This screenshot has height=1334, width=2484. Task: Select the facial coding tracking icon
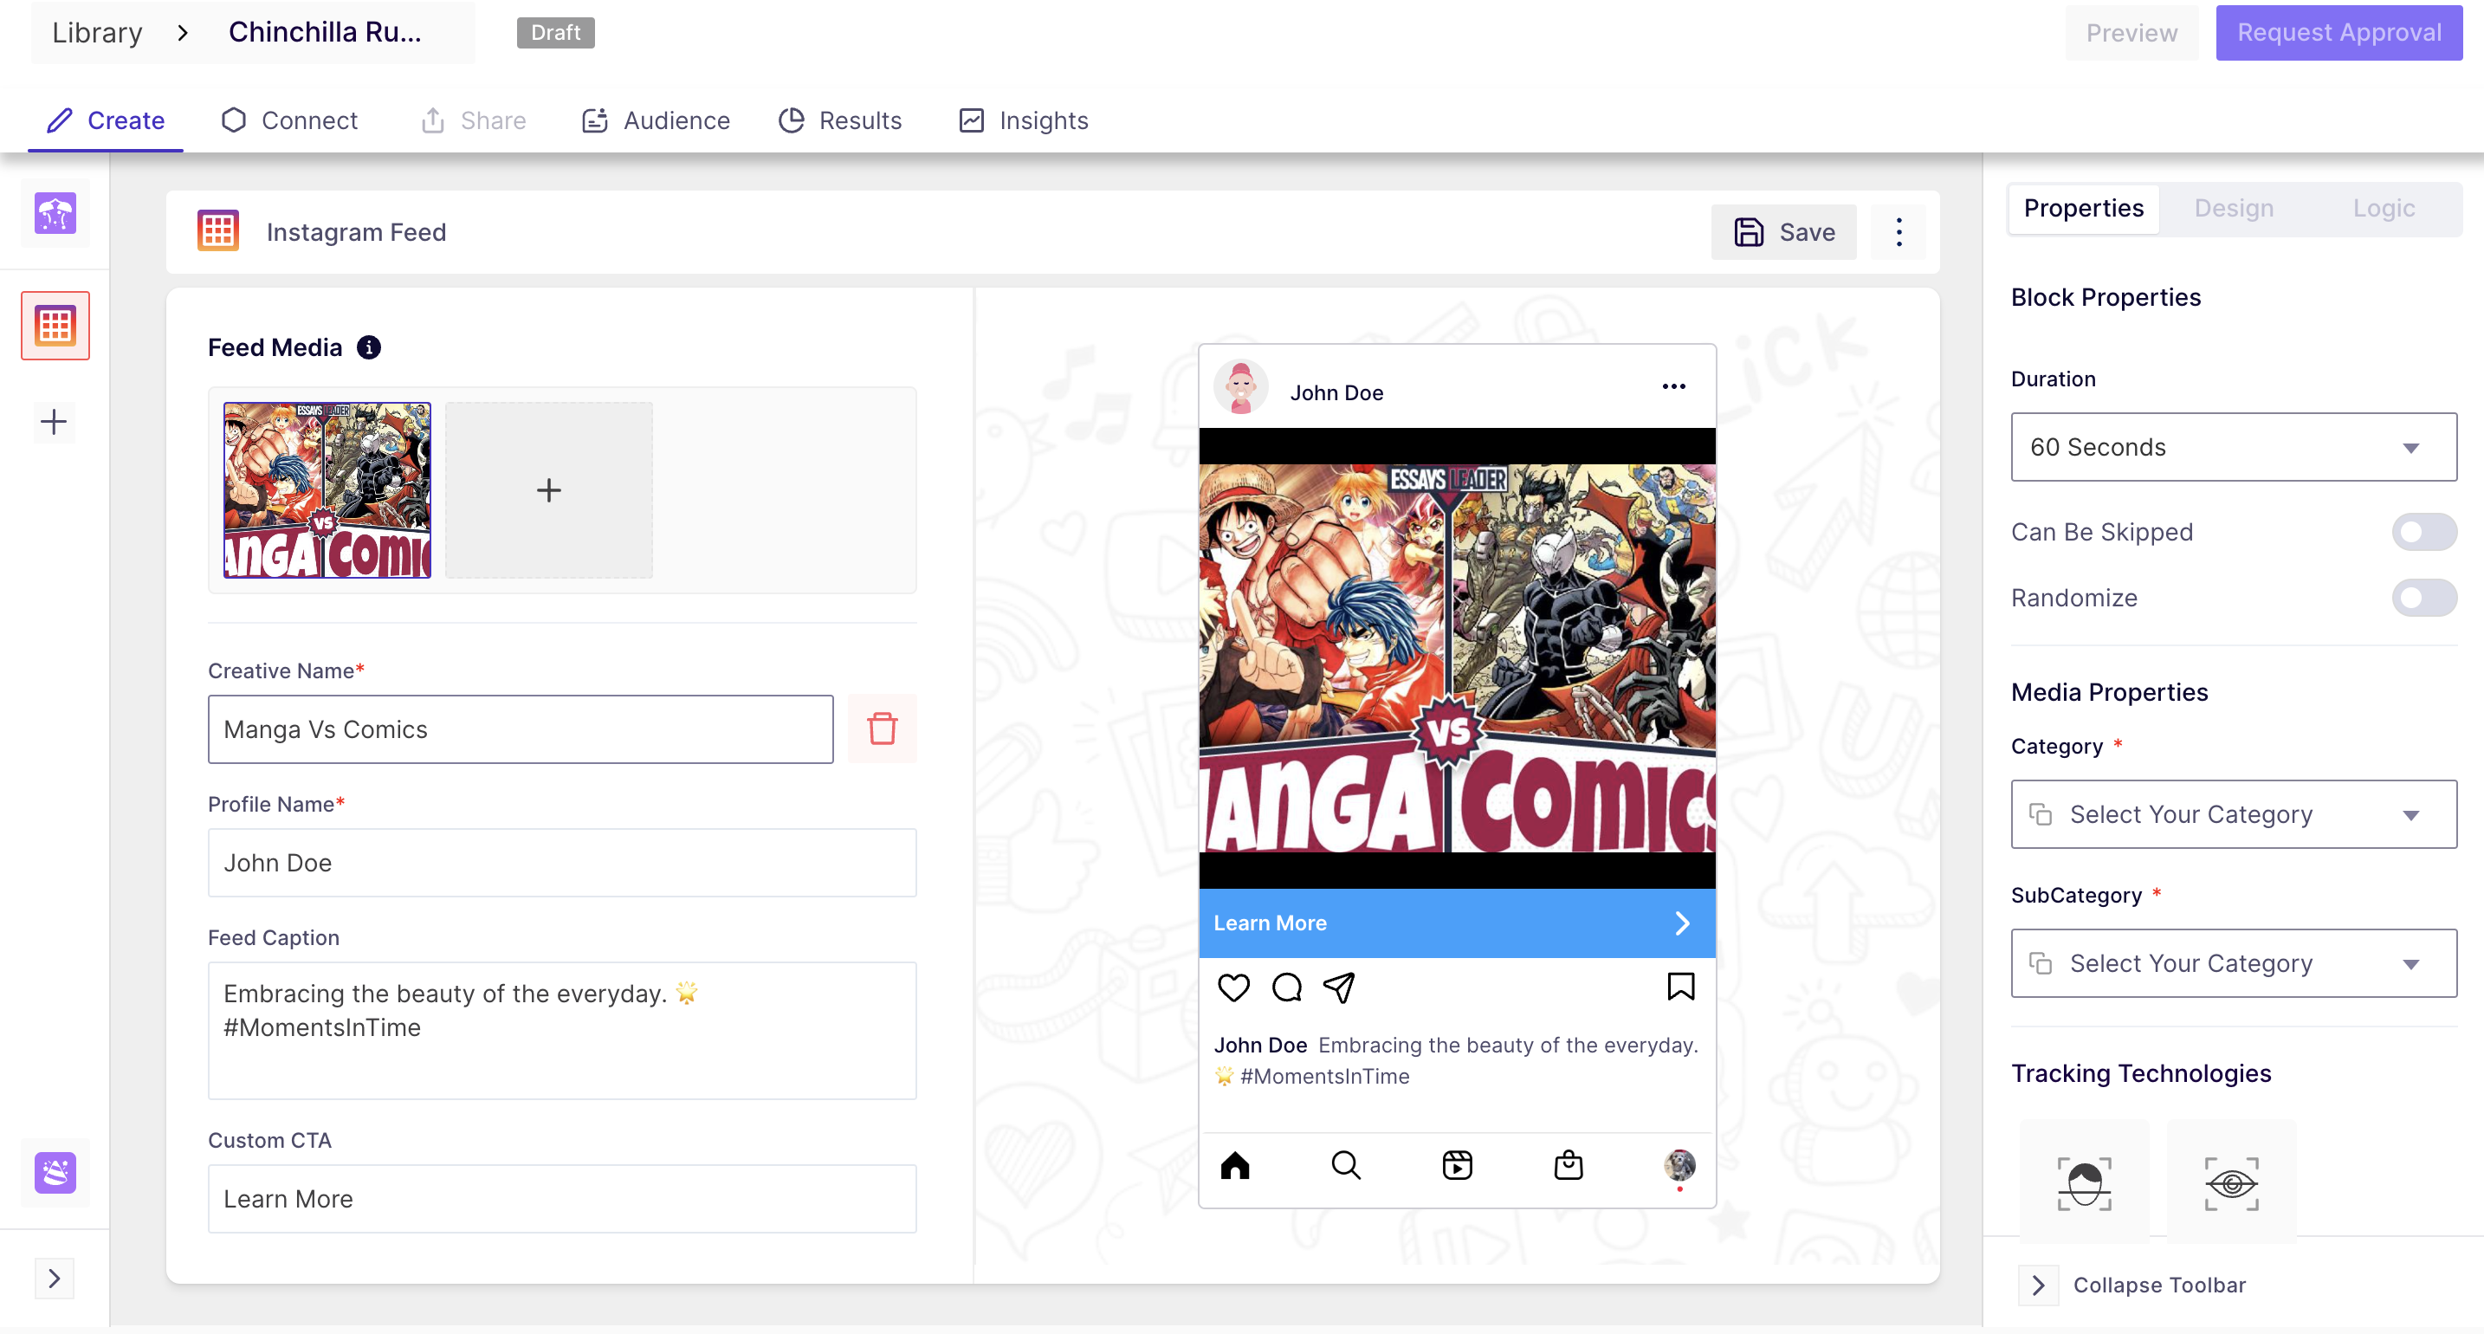click(2084, 1183)
